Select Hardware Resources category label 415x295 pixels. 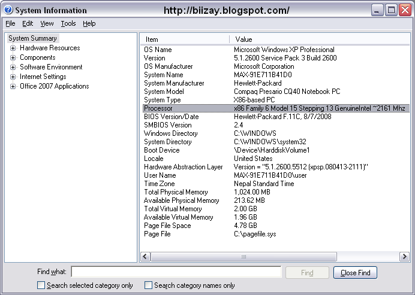coord(50,48)
